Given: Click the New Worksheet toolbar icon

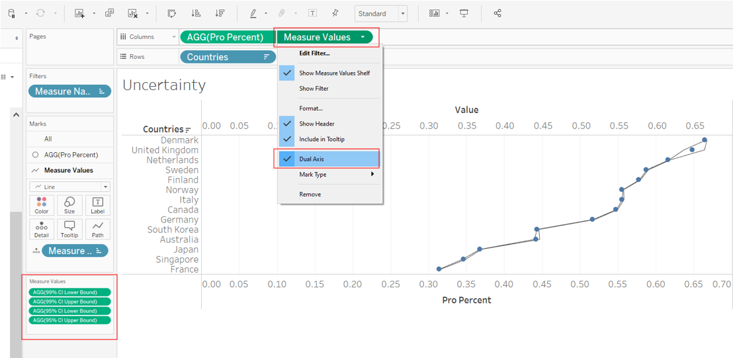Looking at the screenshot, I should click(x=79, y=13).
